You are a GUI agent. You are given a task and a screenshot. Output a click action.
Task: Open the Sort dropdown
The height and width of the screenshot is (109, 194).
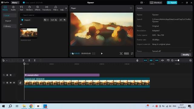tap(54, 20)
